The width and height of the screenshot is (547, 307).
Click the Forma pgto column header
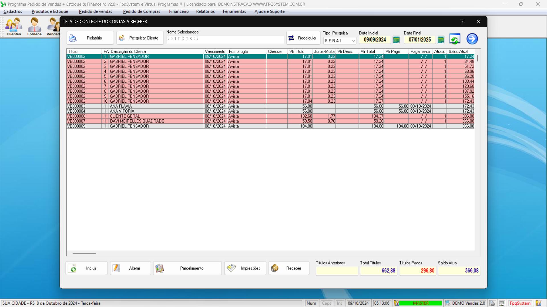(247, 51)
